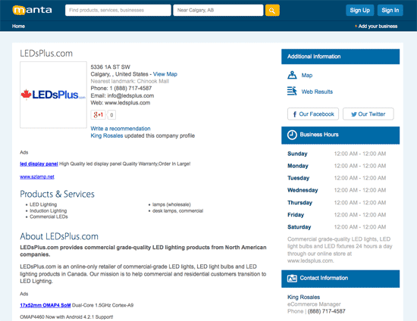
Task: Focus the Near Calgary, AB location field
Action: [x=218, y=11]
